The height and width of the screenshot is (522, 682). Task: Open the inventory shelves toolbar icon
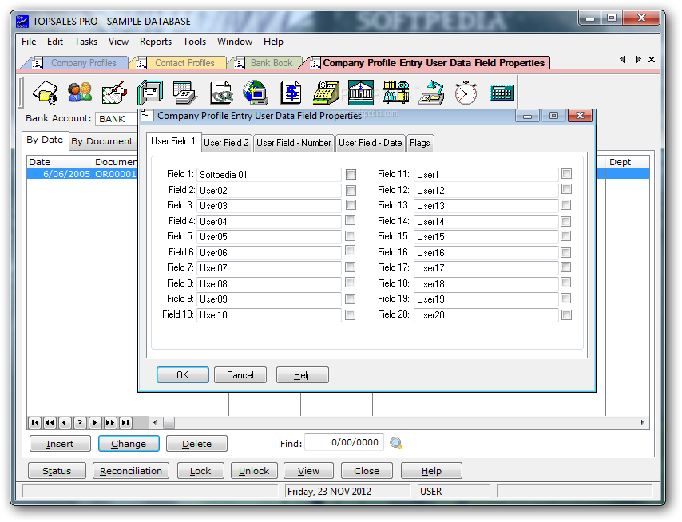pyautogui.click(x=396, y=92)
